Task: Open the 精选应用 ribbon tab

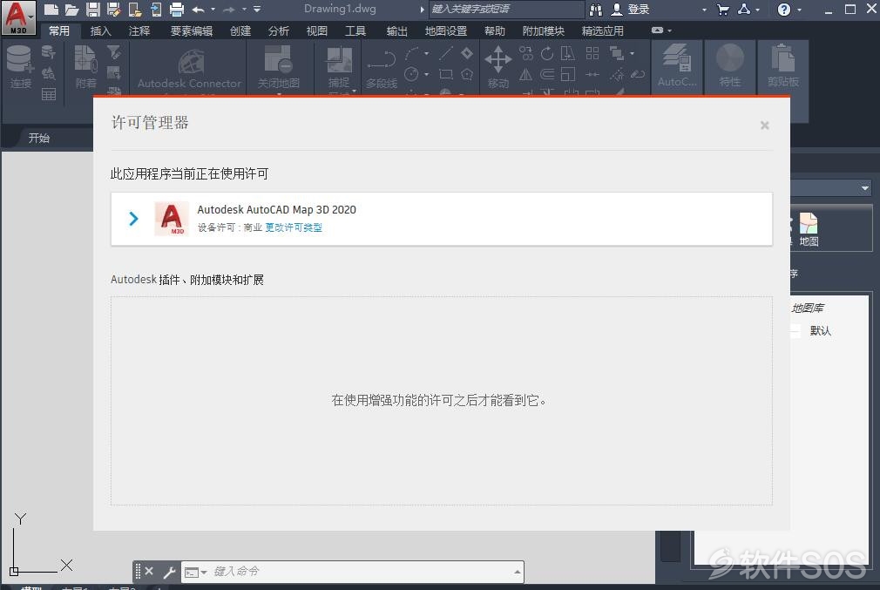Action: tap(602, 31)
